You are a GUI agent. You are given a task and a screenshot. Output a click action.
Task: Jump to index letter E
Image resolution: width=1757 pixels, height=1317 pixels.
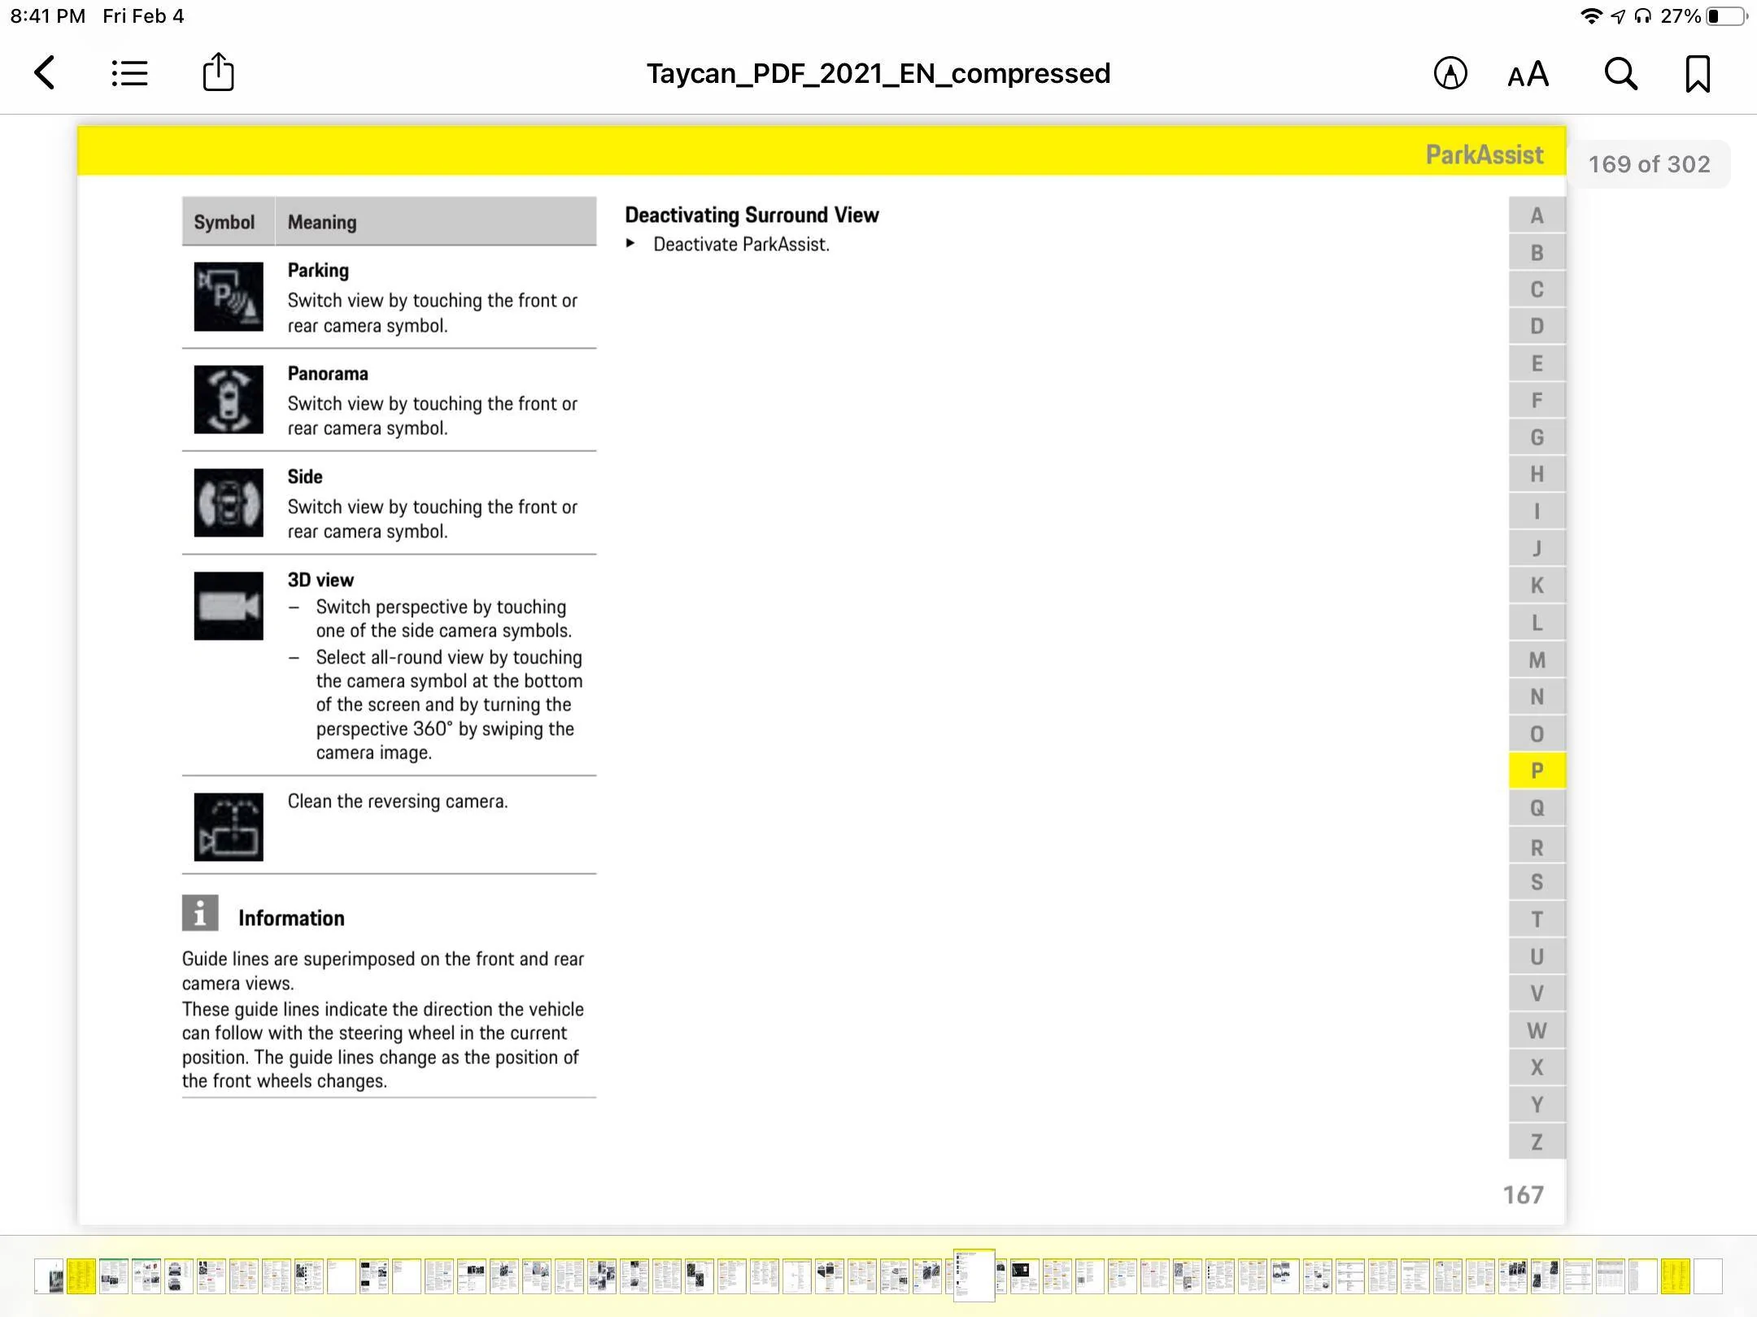click(1537, 363)
